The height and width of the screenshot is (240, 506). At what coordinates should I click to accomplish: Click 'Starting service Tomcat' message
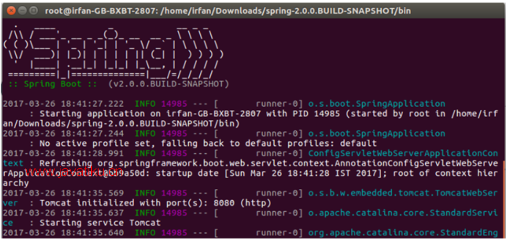pyautogui.click(x=100, y=223)
